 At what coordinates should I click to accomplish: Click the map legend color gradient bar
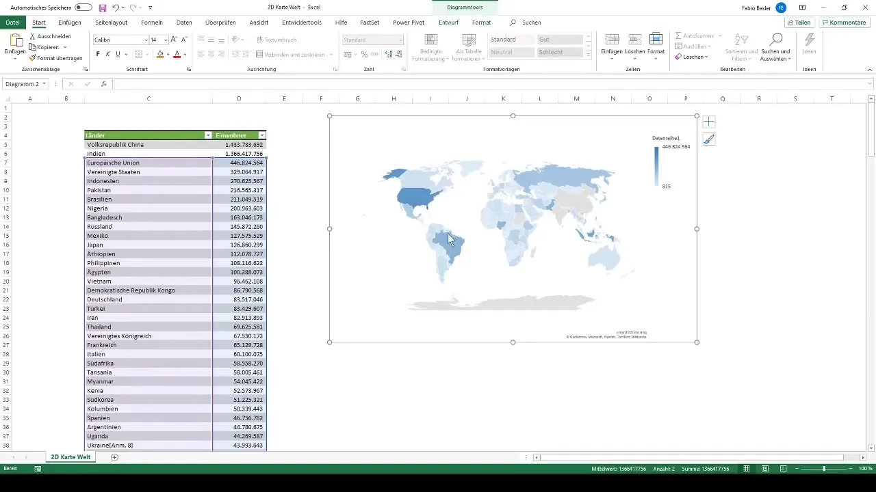[656, 166]
